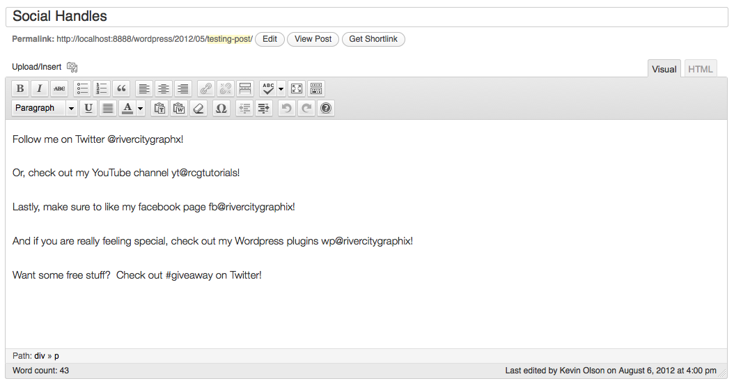This screenshot has height=388, width=734.
Task: Insert custom character with Omega icon
Action: pyautogui.click(x=221, y=108)
